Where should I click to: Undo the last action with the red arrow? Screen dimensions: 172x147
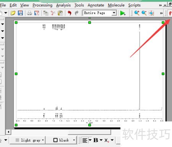click(x=70, y=13)
